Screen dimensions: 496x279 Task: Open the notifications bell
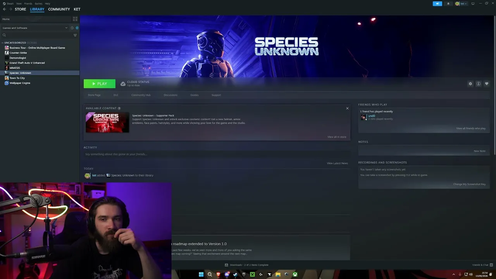(x=448, y=3)
